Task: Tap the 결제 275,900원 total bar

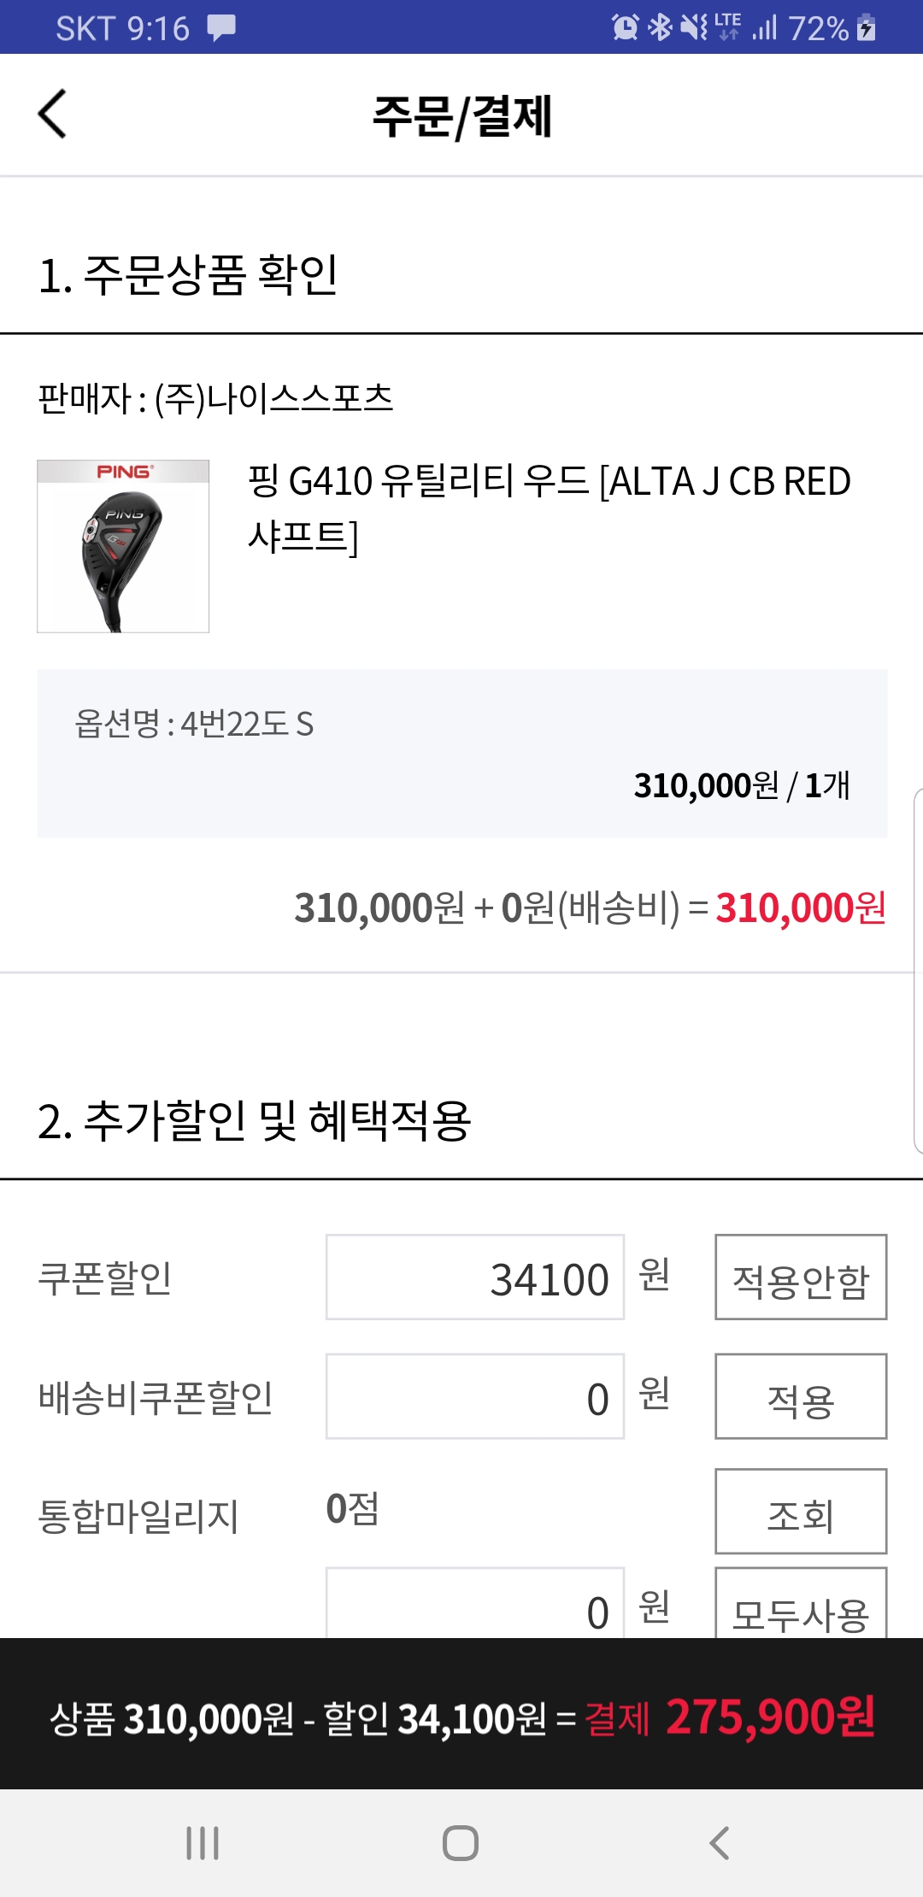Action: point(461,1716)
